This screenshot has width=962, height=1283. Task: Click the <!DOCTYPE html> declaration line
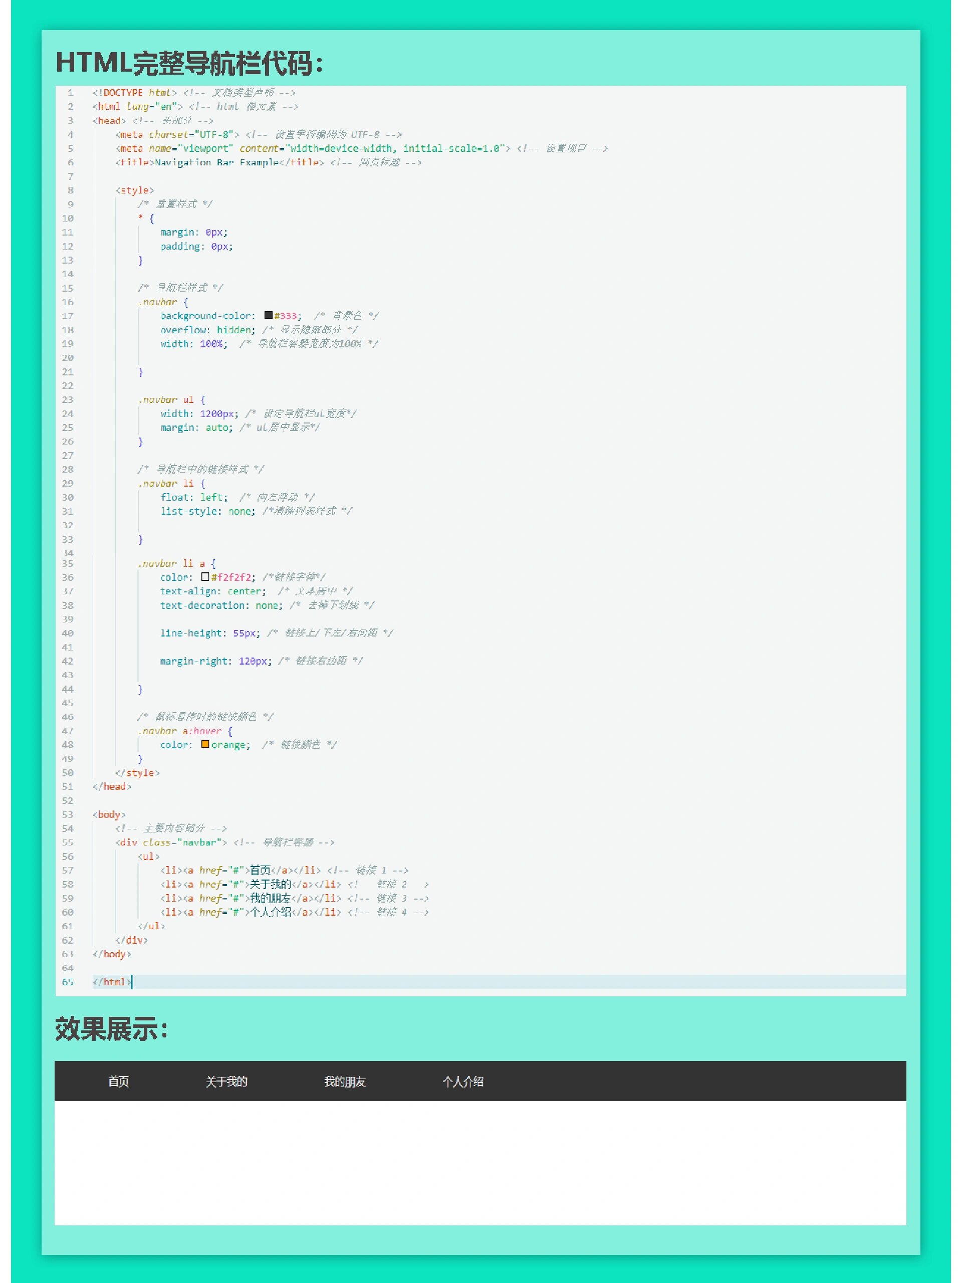134,93
